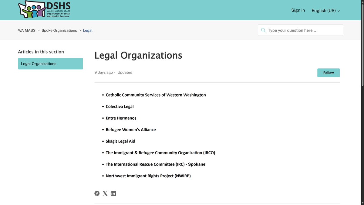Click 'The International Rescue Committee (IRC) - Spokane'
364x205 pixels.
156,164
